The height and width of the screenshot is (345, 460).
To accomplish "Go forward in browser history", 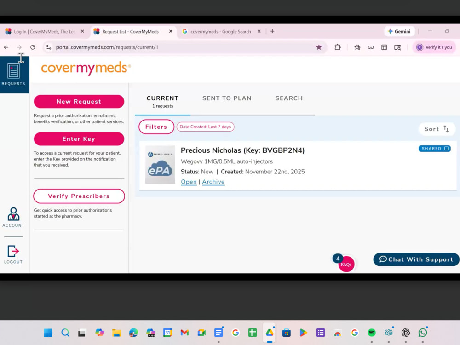I will click(19, 47).
